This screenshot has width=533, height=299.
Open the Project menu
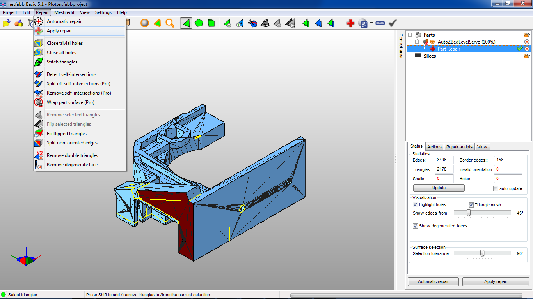[10, 12]
